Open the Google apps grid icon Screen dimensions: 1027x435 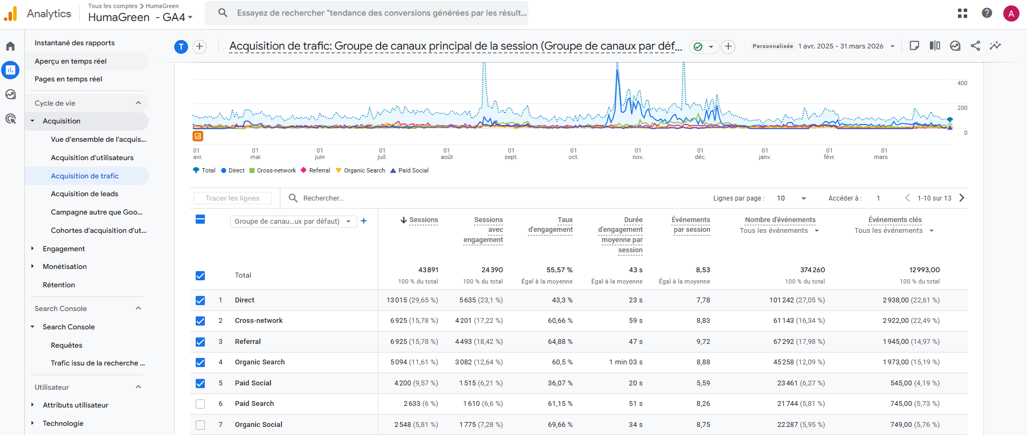[x=962, y=13]
